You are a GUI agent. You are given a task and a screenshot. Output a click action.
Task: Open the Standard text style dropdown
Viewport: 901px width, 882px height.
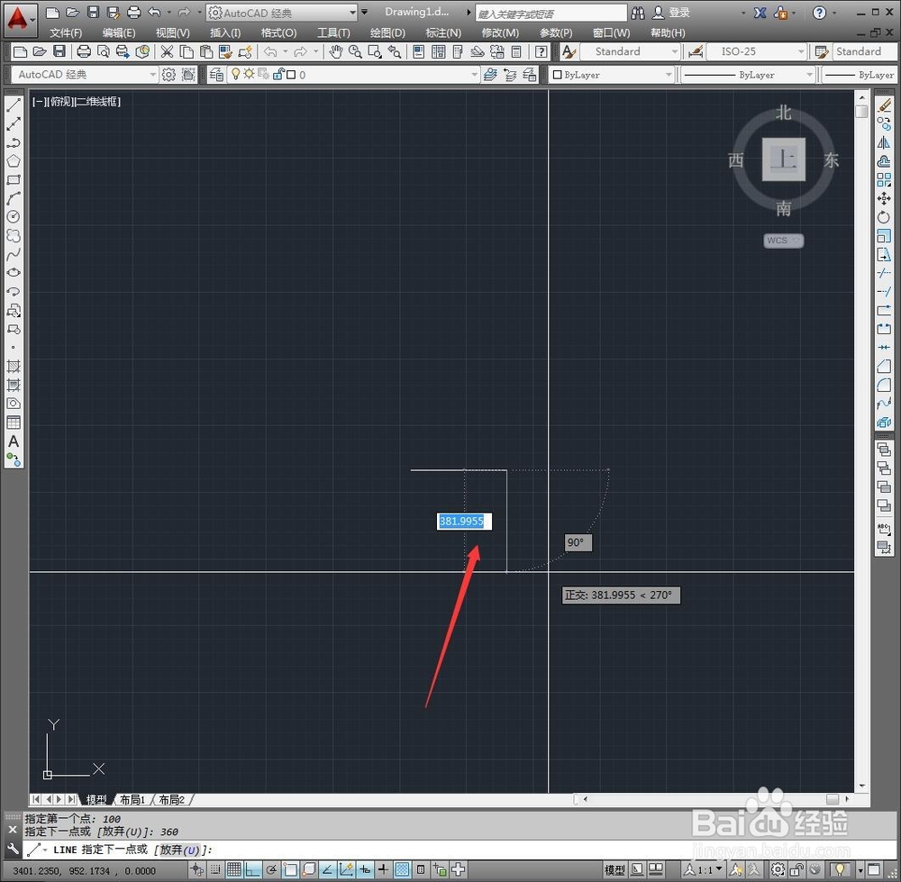pyautogui.click(x=631, y=51)
